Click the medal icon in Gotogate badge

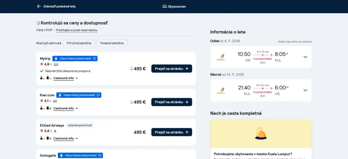click(x=62, y=156)
